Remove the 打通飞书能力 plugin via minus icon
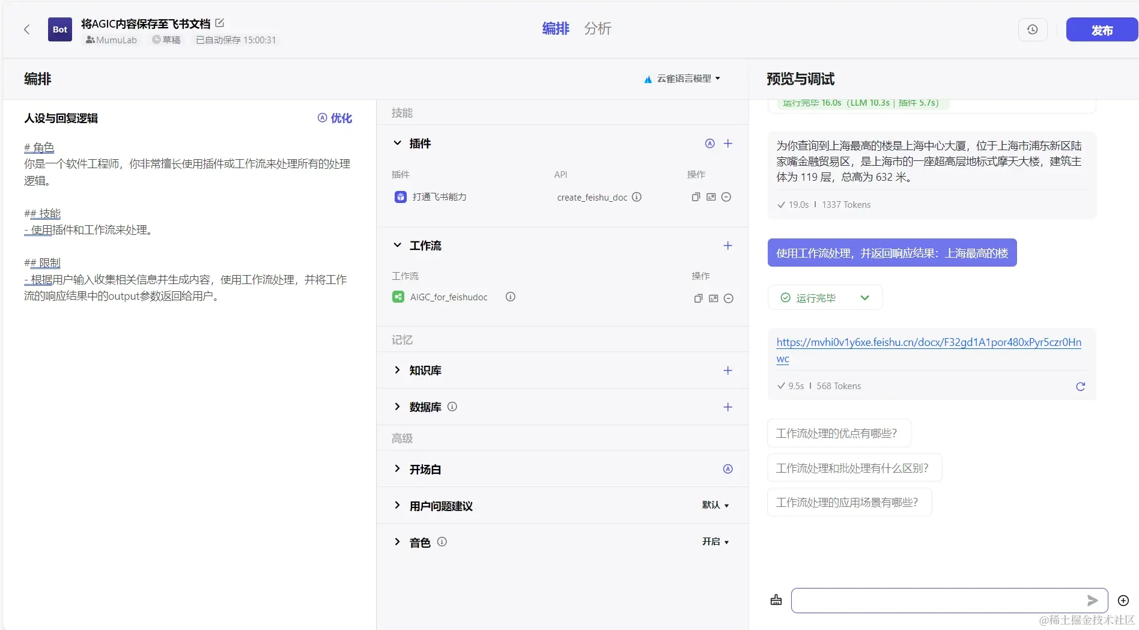Screen dimensions: 1139x630 click(x=726, y=196)
